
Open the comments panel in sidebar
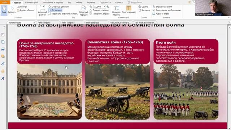(x=3, y=56)
